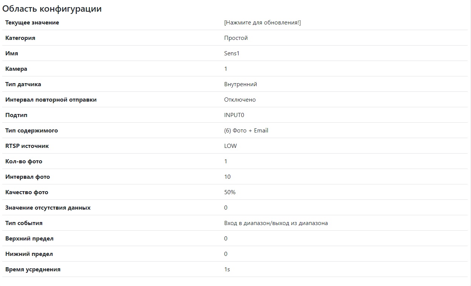Click the "Отключено" resend interval value
The height and width of the screenshot is (286, 471).
tap(240, 100)
